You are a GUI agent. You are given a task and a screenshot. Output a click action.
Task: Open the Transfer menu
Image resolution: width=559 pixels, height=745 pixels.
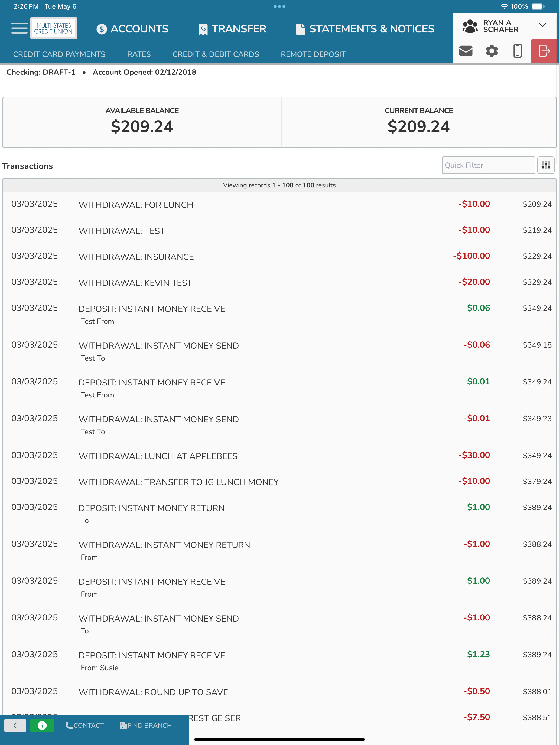point(232,29)
